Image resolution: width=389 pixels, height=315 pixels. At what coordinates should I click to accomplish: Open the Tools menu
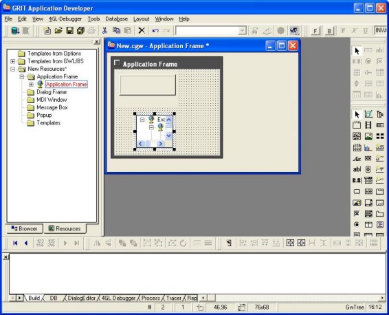[93, 19]
